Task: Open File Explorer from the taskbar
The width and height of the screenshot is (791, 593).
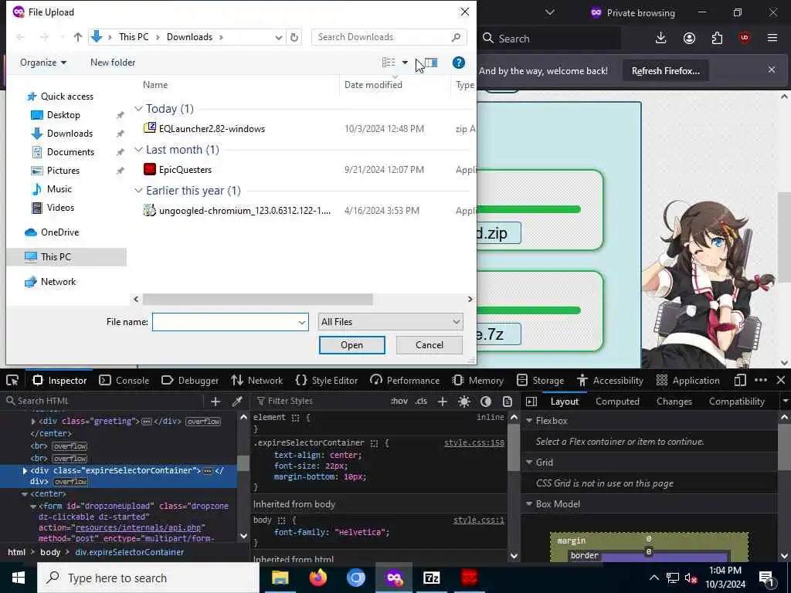Action: point(280,578)
